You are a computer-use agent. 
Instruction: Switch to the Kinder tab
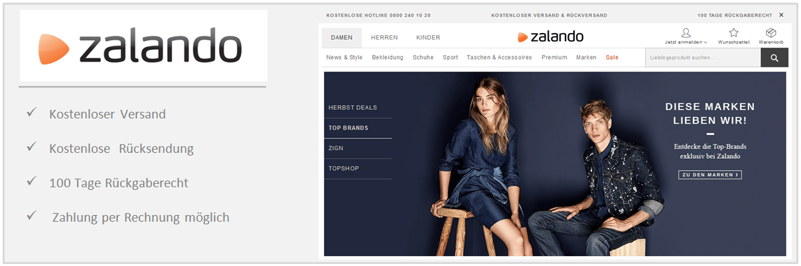point(428,38)
